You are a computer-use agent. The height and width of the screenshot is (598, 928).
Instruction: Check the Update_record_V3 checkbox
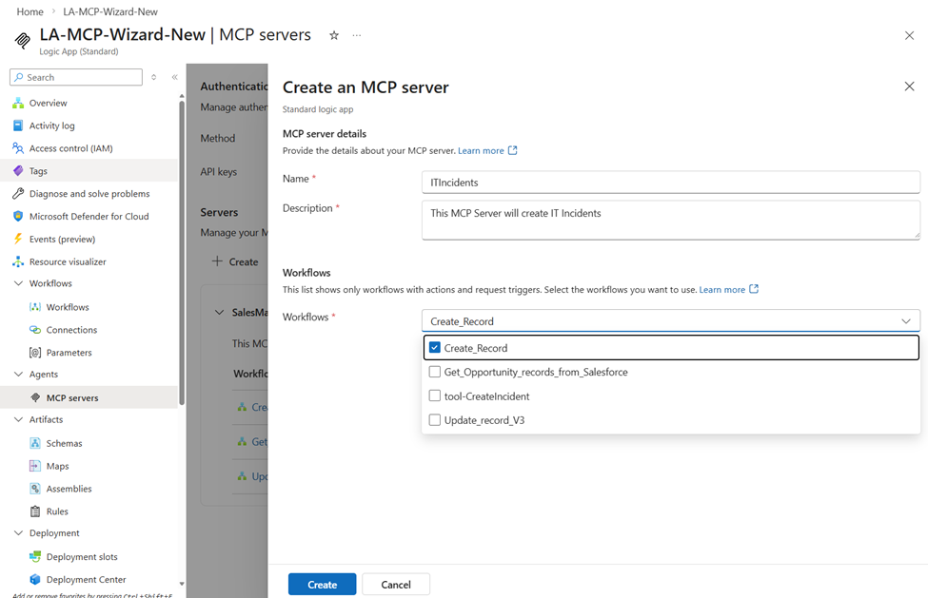(434, 419)
